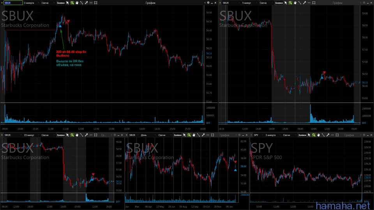Click teal annotation 'Вышла за OR без объёма'
374x210 pixels.
point(70,63)
